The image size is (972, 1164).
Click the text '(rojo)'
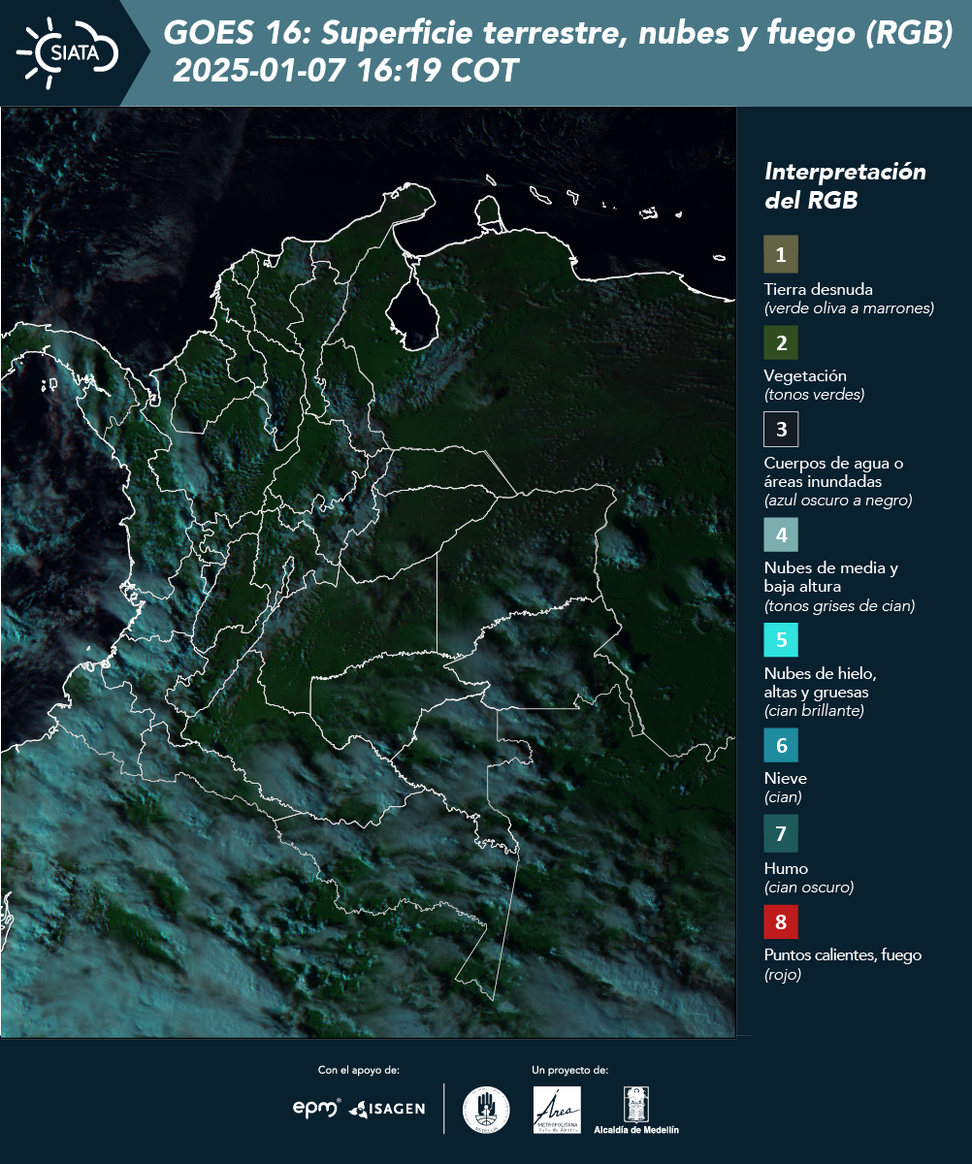[783, 975]
